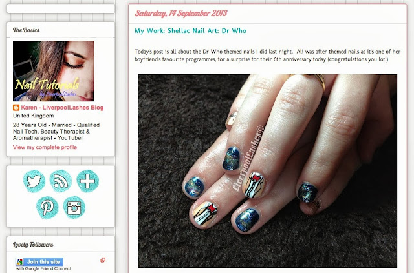Viewport: 414px width, 273px height.
Task: Click the Saturday, 14 September 2013 date header
Action: click(181, 13)
